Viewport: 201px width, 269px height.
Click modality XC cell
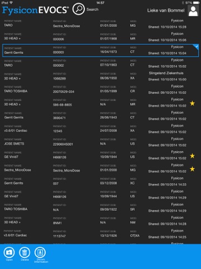point(132,183)
